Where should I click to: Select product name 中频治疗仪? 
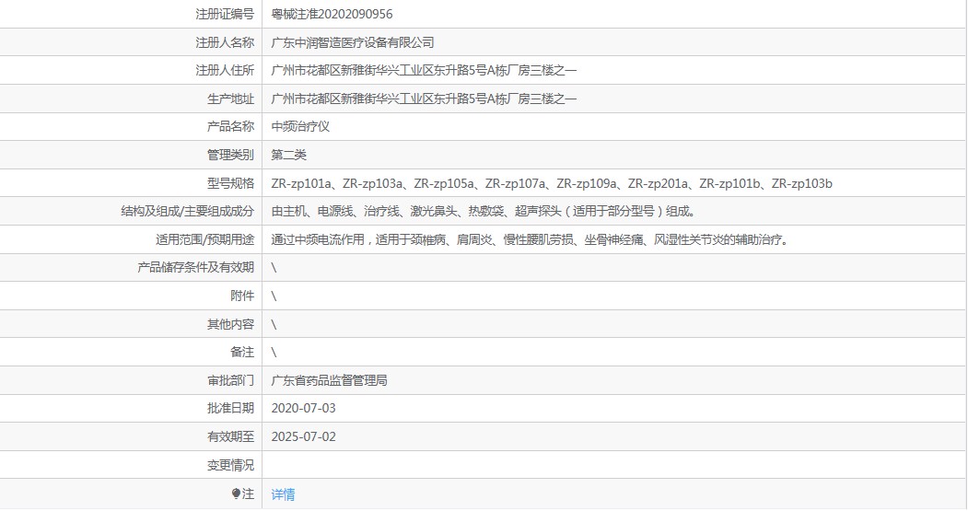click(x=300, y=126)
